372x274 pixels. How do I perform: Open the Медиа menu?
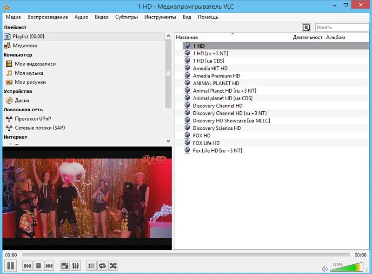click(x=13, y=17)
